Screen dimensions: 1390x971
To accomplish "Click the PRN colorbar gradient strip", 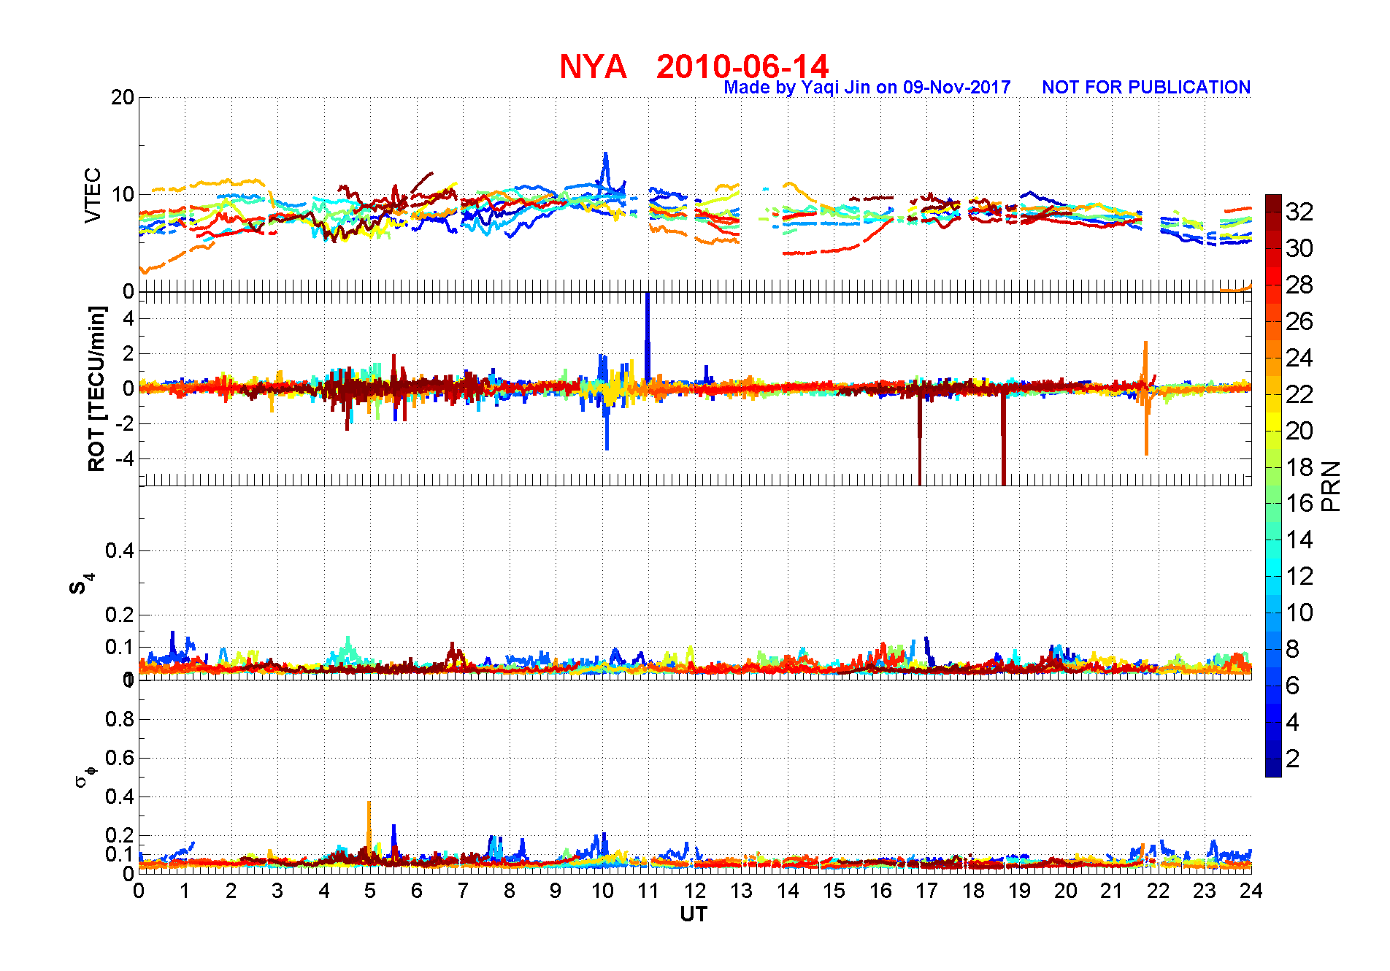I will pyautogui.click(x=1273, y=485).
